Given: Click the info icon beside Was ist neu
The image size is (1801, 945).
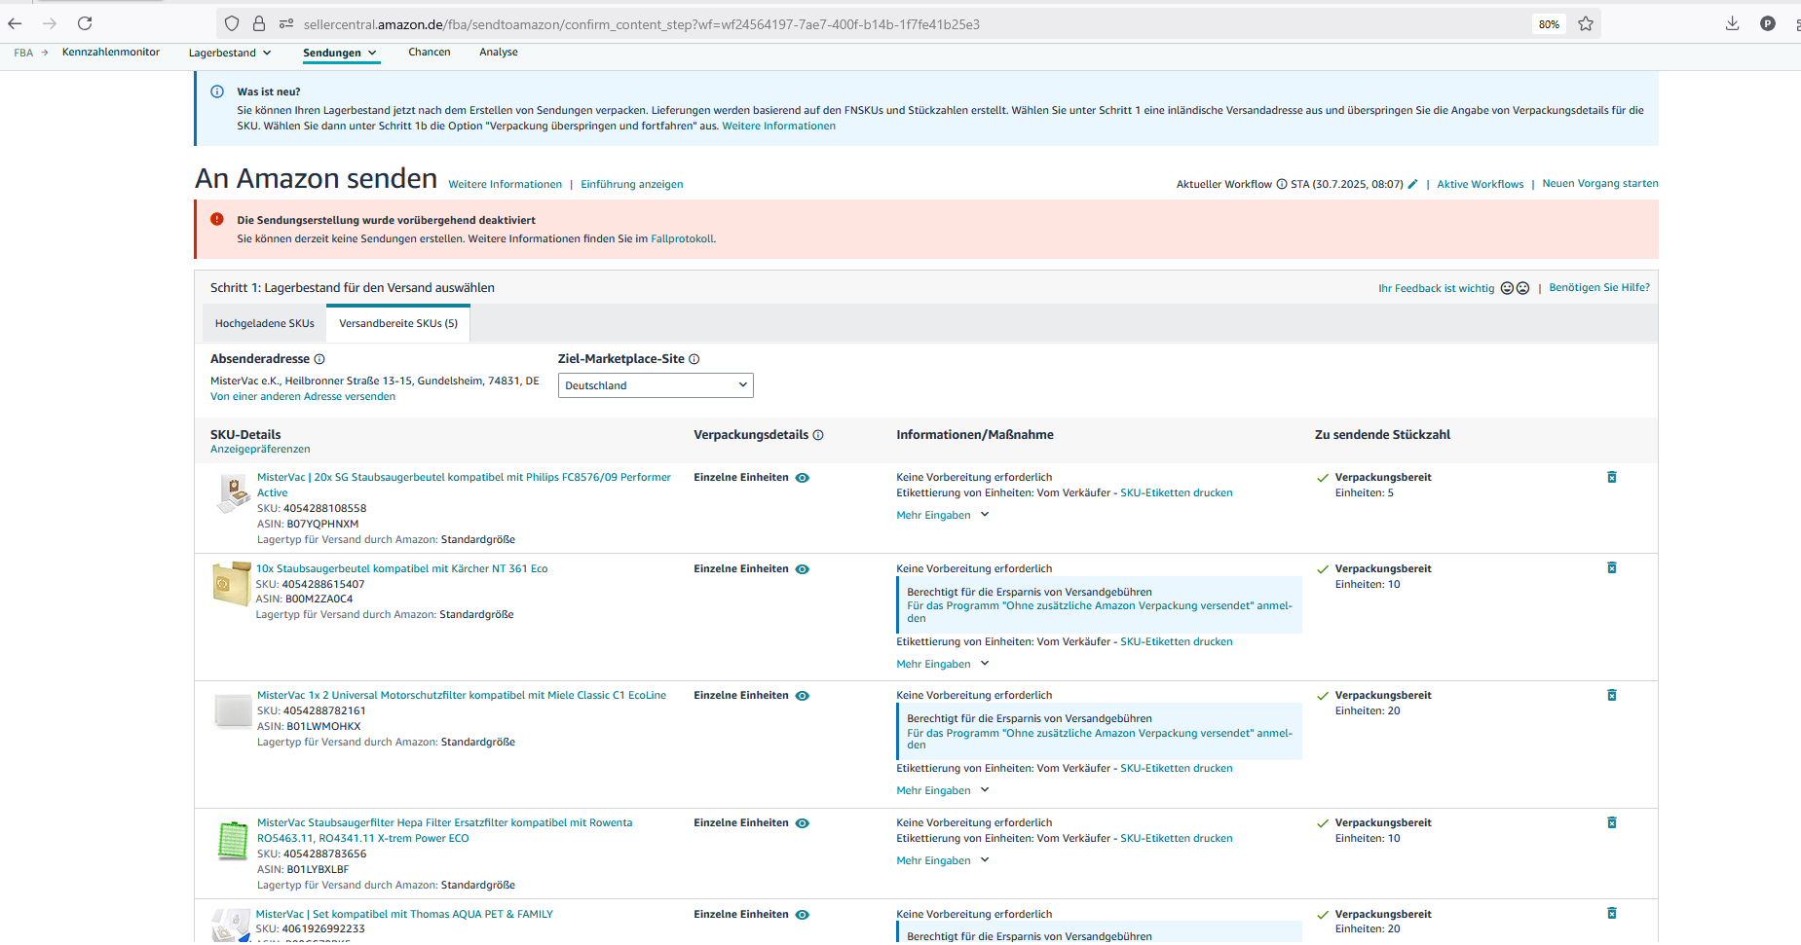Looking at the screenshot, I should 217,91.
